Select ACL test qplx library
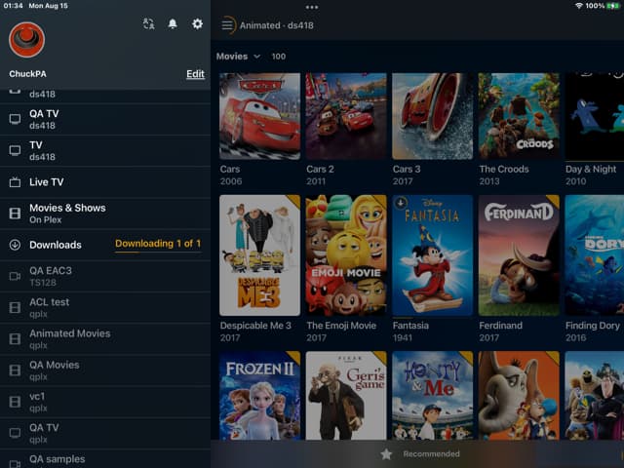624x468 pixels. pos(105,307)
